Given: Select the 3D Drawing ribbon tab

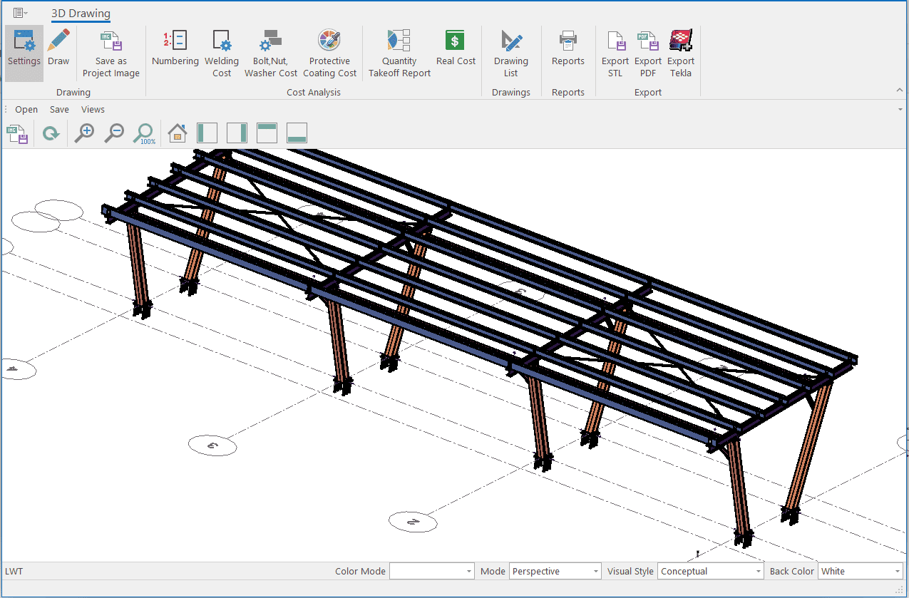Looking at the screenshot, I should 81,14.
